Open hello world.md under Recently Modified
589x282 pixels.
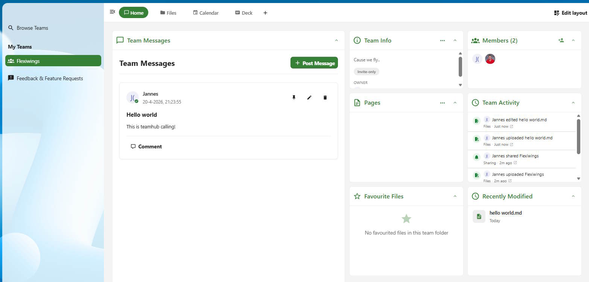pos(505,213)
